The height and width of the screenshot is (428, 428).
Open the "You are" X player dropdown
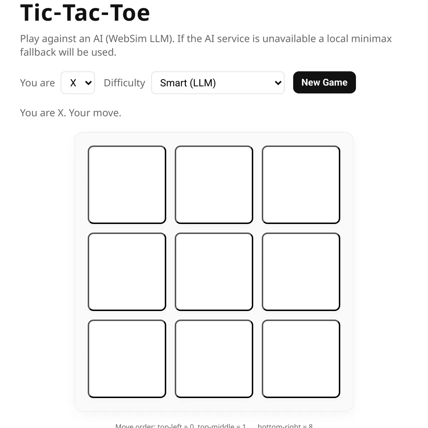tap(77, 83)
